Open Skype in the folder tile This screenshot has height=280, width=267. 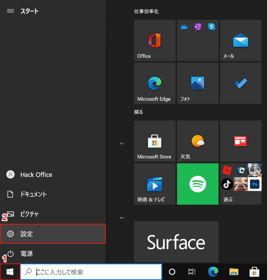(x=211, y=27)
